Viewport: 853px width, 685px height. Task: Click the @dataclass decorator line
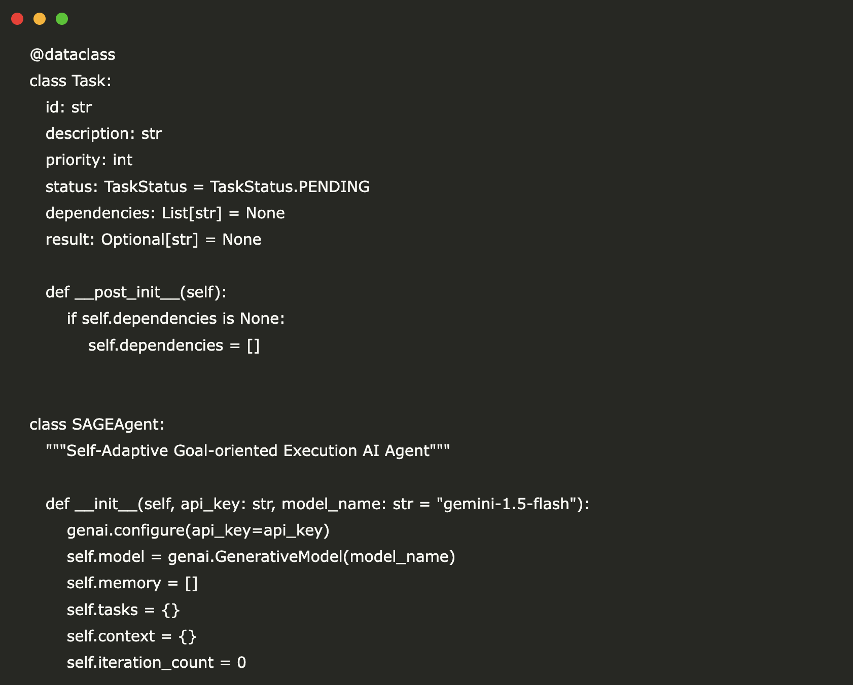point(73,54)
